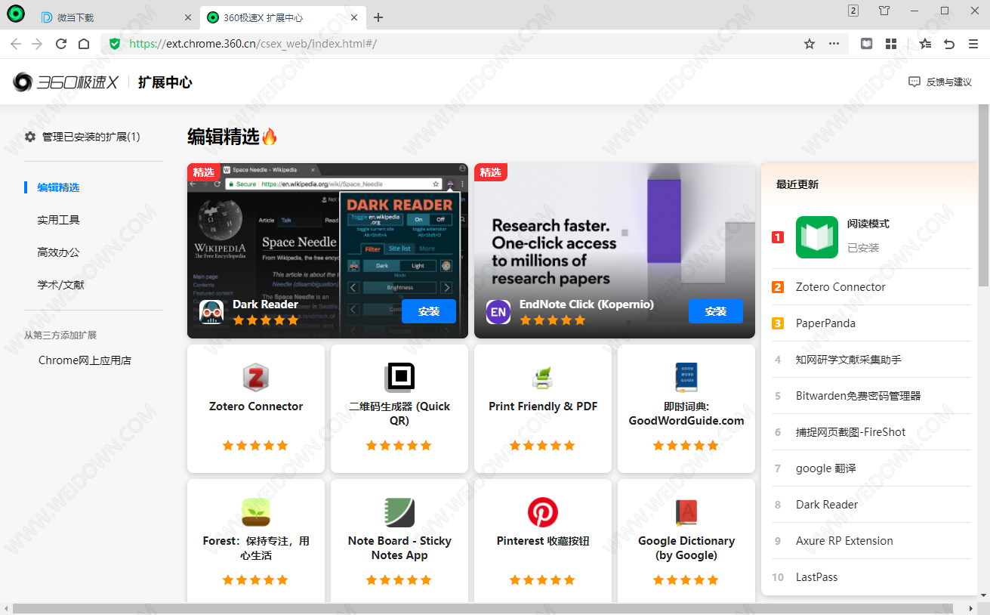Click the Note Board sticky notes icon
The image size is (990, 615).
coord(399,511)
